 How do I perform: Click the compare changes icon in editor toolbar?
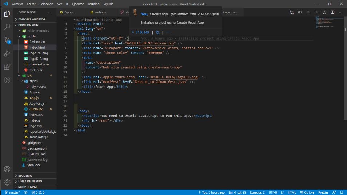coord(292,12)
